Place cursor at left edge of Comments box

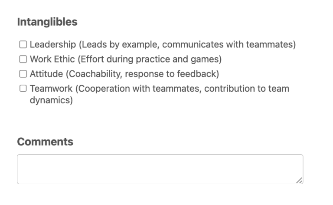pos(21,169)
